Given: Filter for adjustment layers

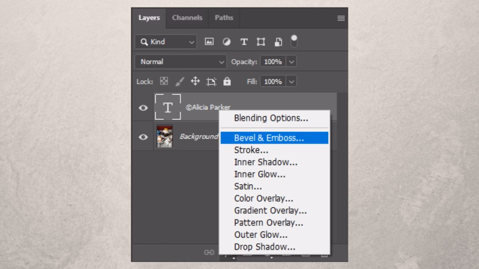Looking at the screenshot, I should pos(226,41).
